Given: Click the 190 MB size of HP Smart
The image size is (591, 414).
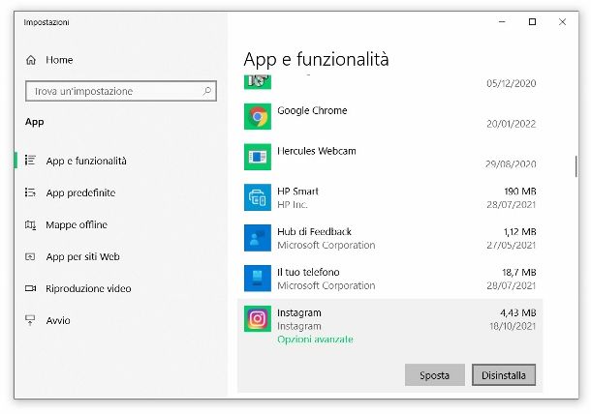Looking at the screenshot, I should pos(520,192).
